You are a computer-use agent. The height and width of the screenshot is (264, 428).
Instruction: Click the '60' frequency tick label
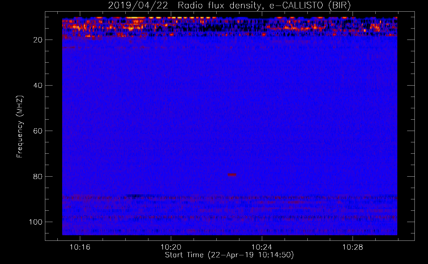(x=38, y=131)
